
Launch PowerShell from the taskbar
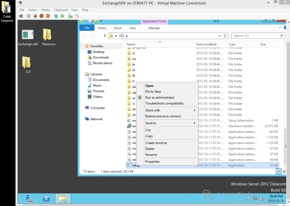click(46, 199)
